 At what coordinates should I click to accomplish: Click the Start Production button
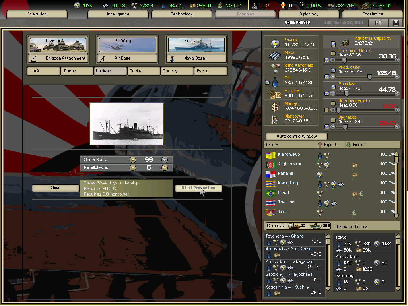click(198, 188)
